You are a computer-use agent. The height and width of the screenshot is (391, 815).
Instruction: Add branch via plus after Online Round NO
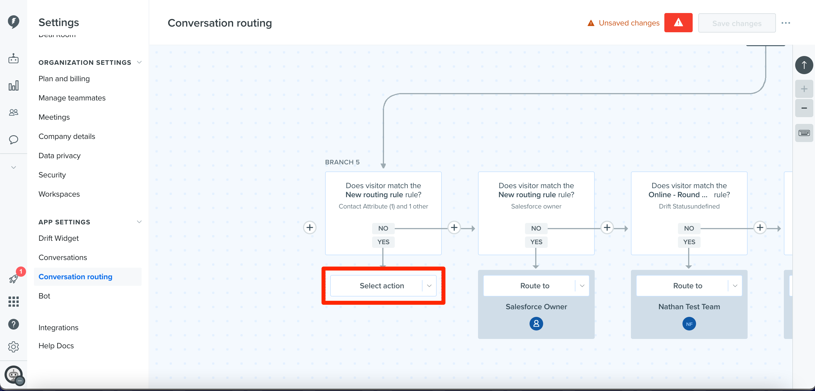[x=759, y=227]
